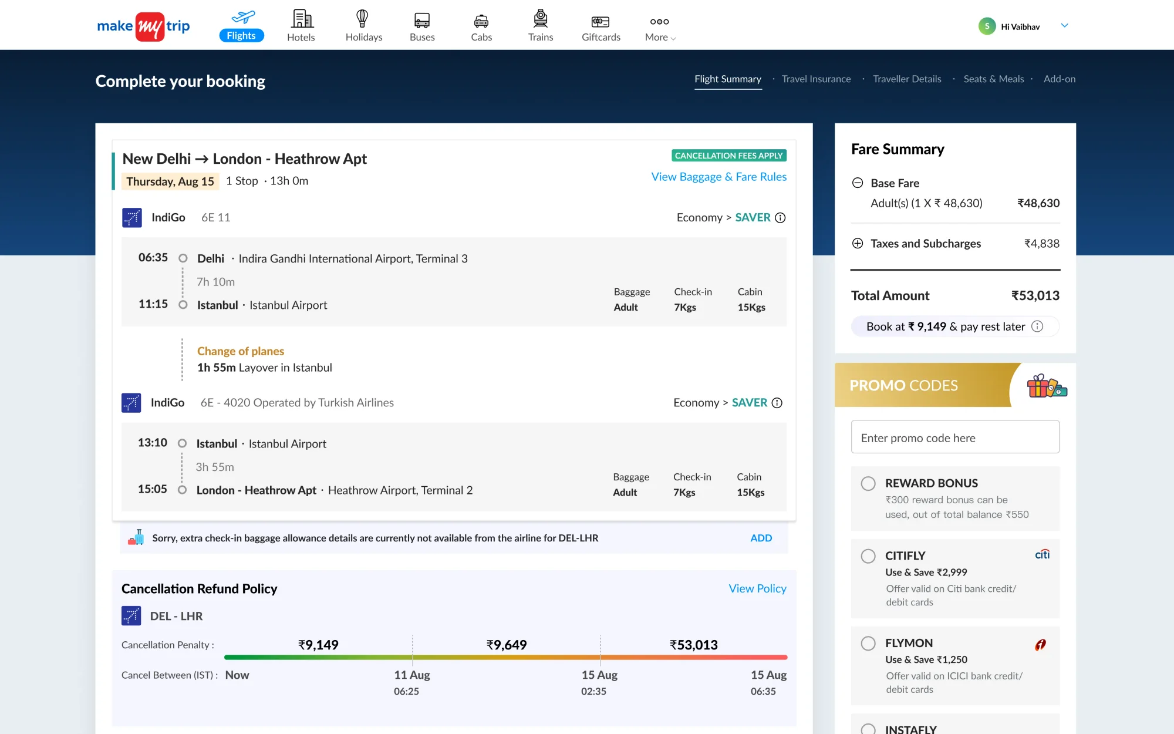Viewport: 1174px width, 734px height.
Task: Click the promo codes gift box icon
Action: point(1047,386)
